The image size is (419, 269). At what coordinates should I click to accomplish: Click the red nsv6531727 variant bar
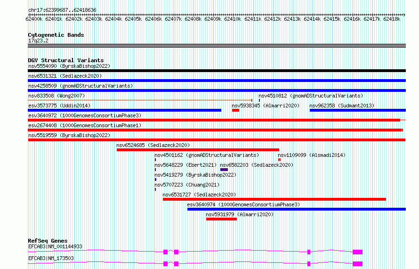(x=274, y=199)
